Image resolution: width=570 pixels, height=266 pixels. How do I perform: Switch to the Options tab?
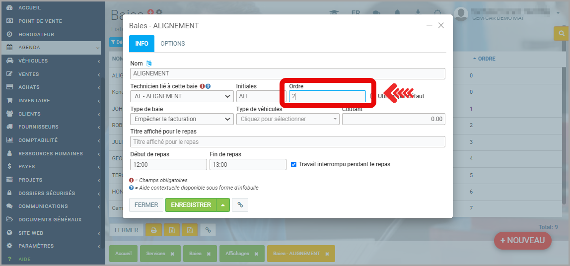[172, 44]
